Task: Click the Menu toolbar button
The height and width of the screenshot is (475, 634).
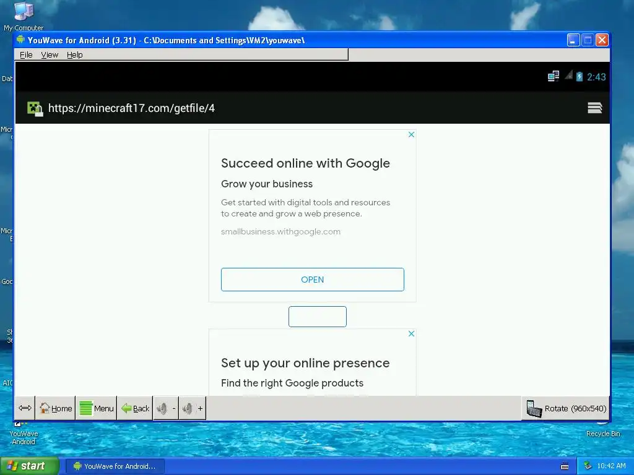Action: (x=96, y=408)
